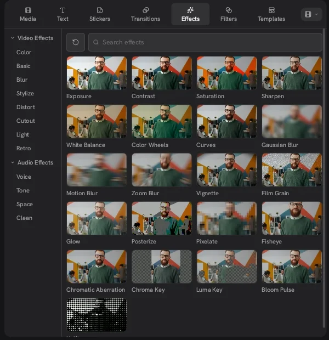
Task: Click the Vignette effect thumbnail
Action: 226,170
